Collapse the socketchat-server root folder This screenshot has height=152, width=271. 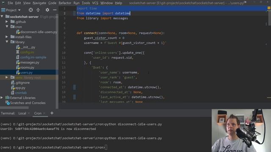(2, 16)
